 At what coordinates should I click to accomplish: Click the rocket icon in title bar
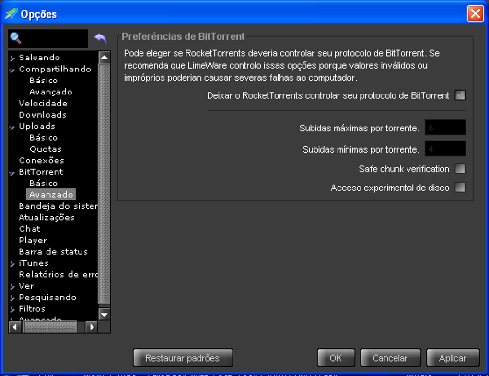point(11,14)
